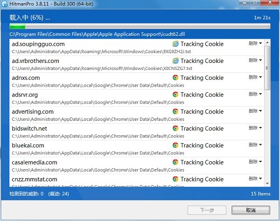
Task: Open the 删除 dropdown for ad.soupingguo.com
Action: (x=255, y=43)
